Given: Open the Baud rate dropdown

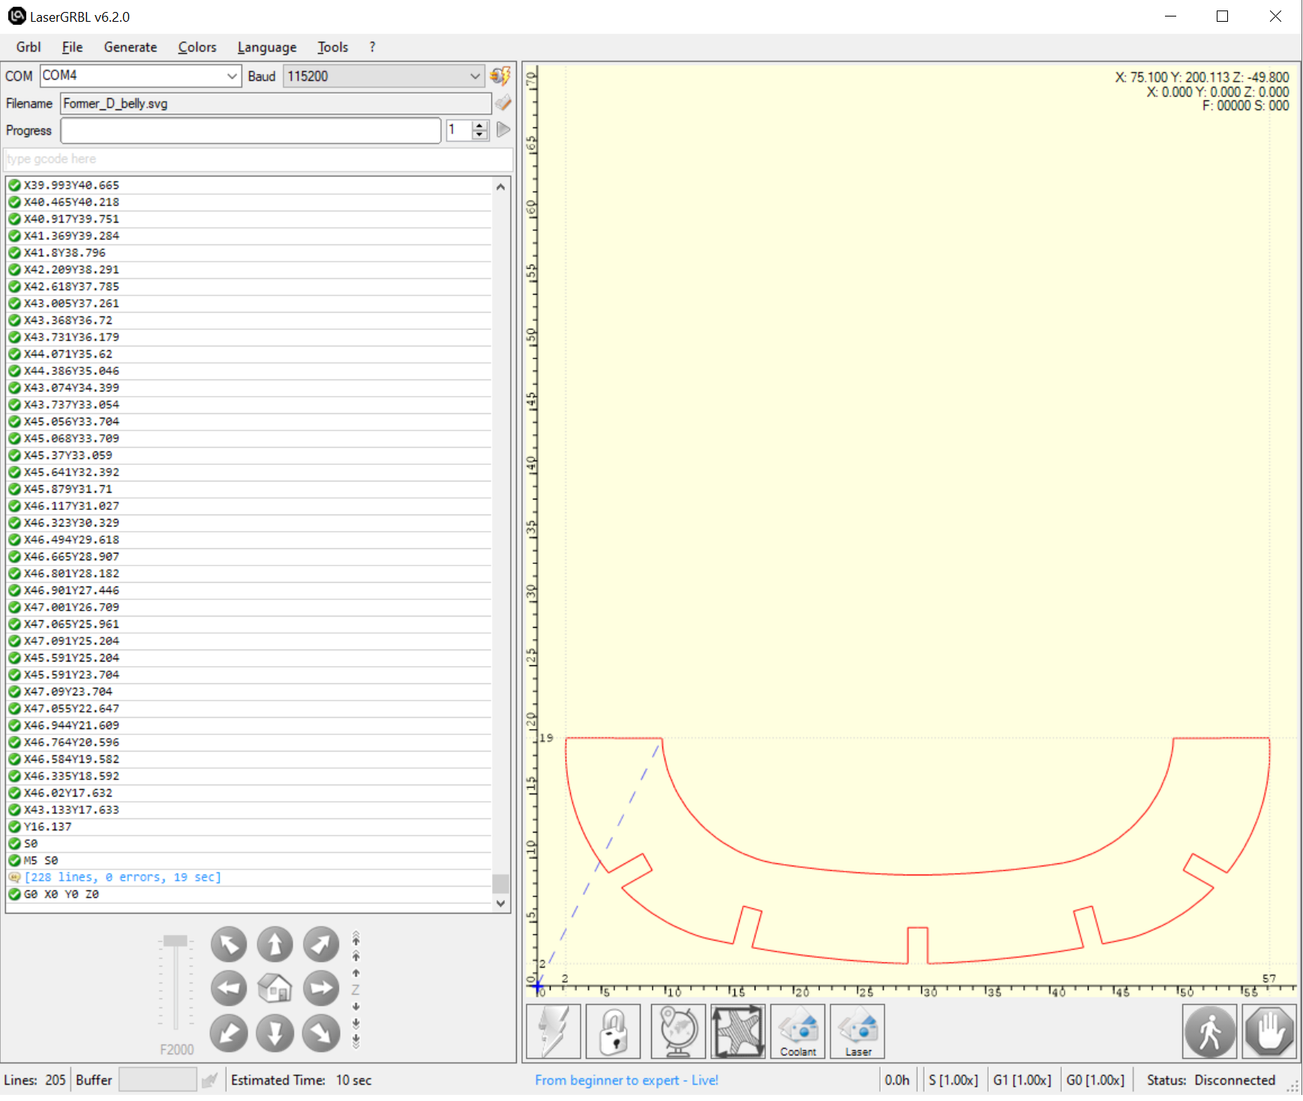Looking at the screenshot, I should coord(474,76).
